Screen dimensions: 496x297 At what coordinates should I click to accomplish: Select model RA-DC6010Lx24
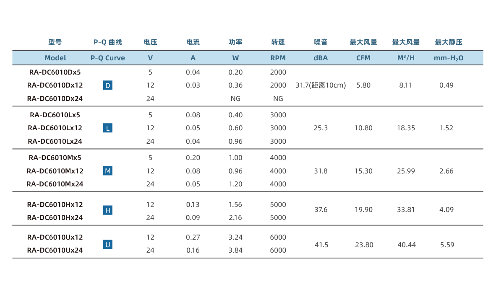pos(55,142)
